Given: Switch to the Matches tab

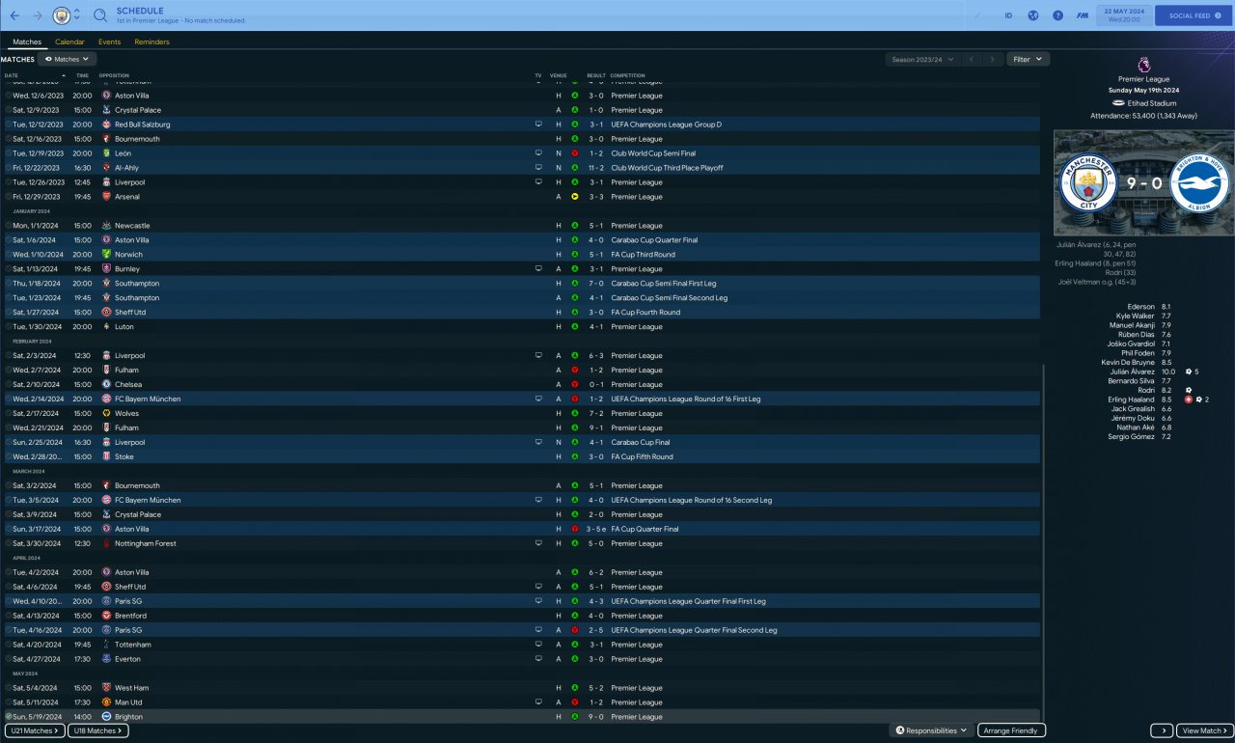Looking at the screenshot, I should coord(27,42).
